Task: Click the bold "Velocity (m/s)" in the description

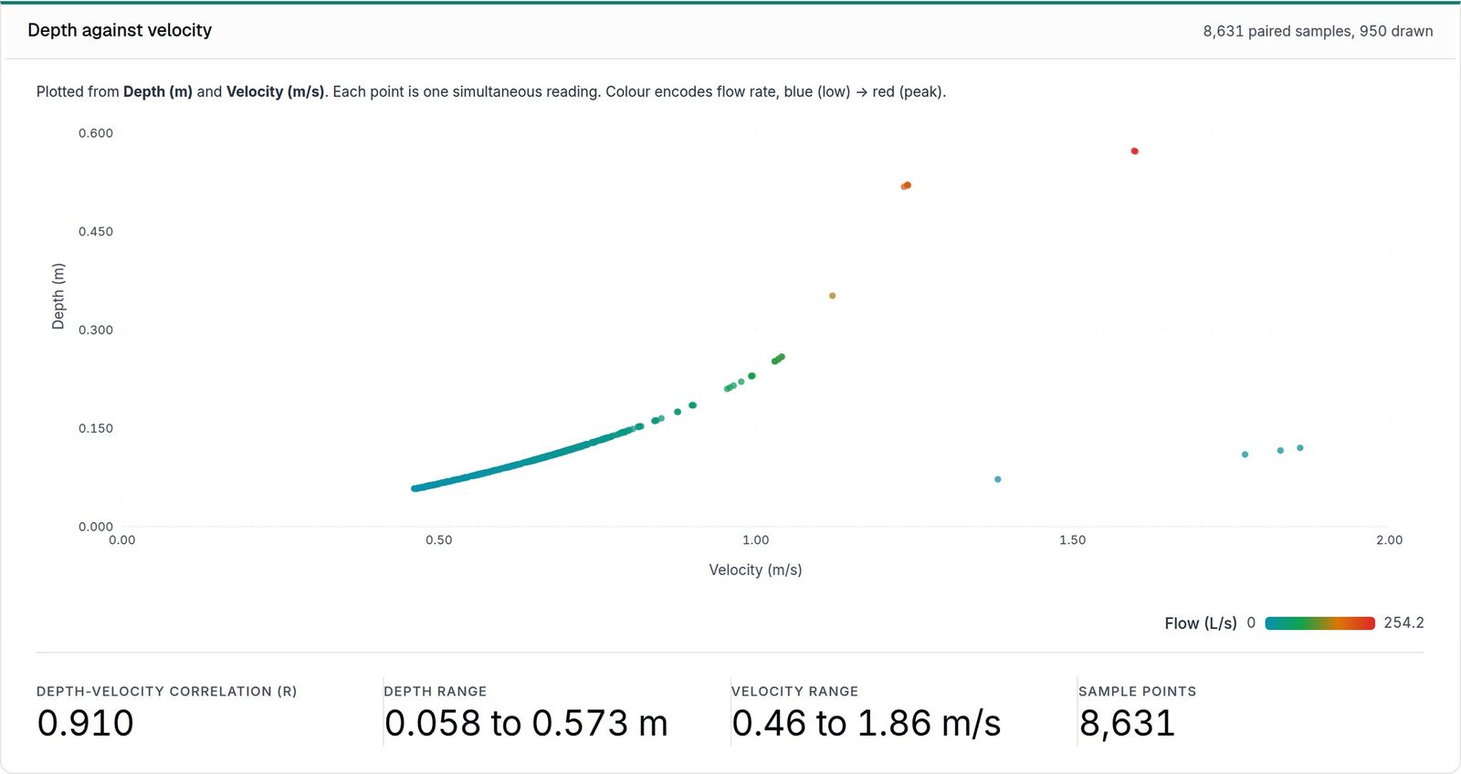Action: 275,91
